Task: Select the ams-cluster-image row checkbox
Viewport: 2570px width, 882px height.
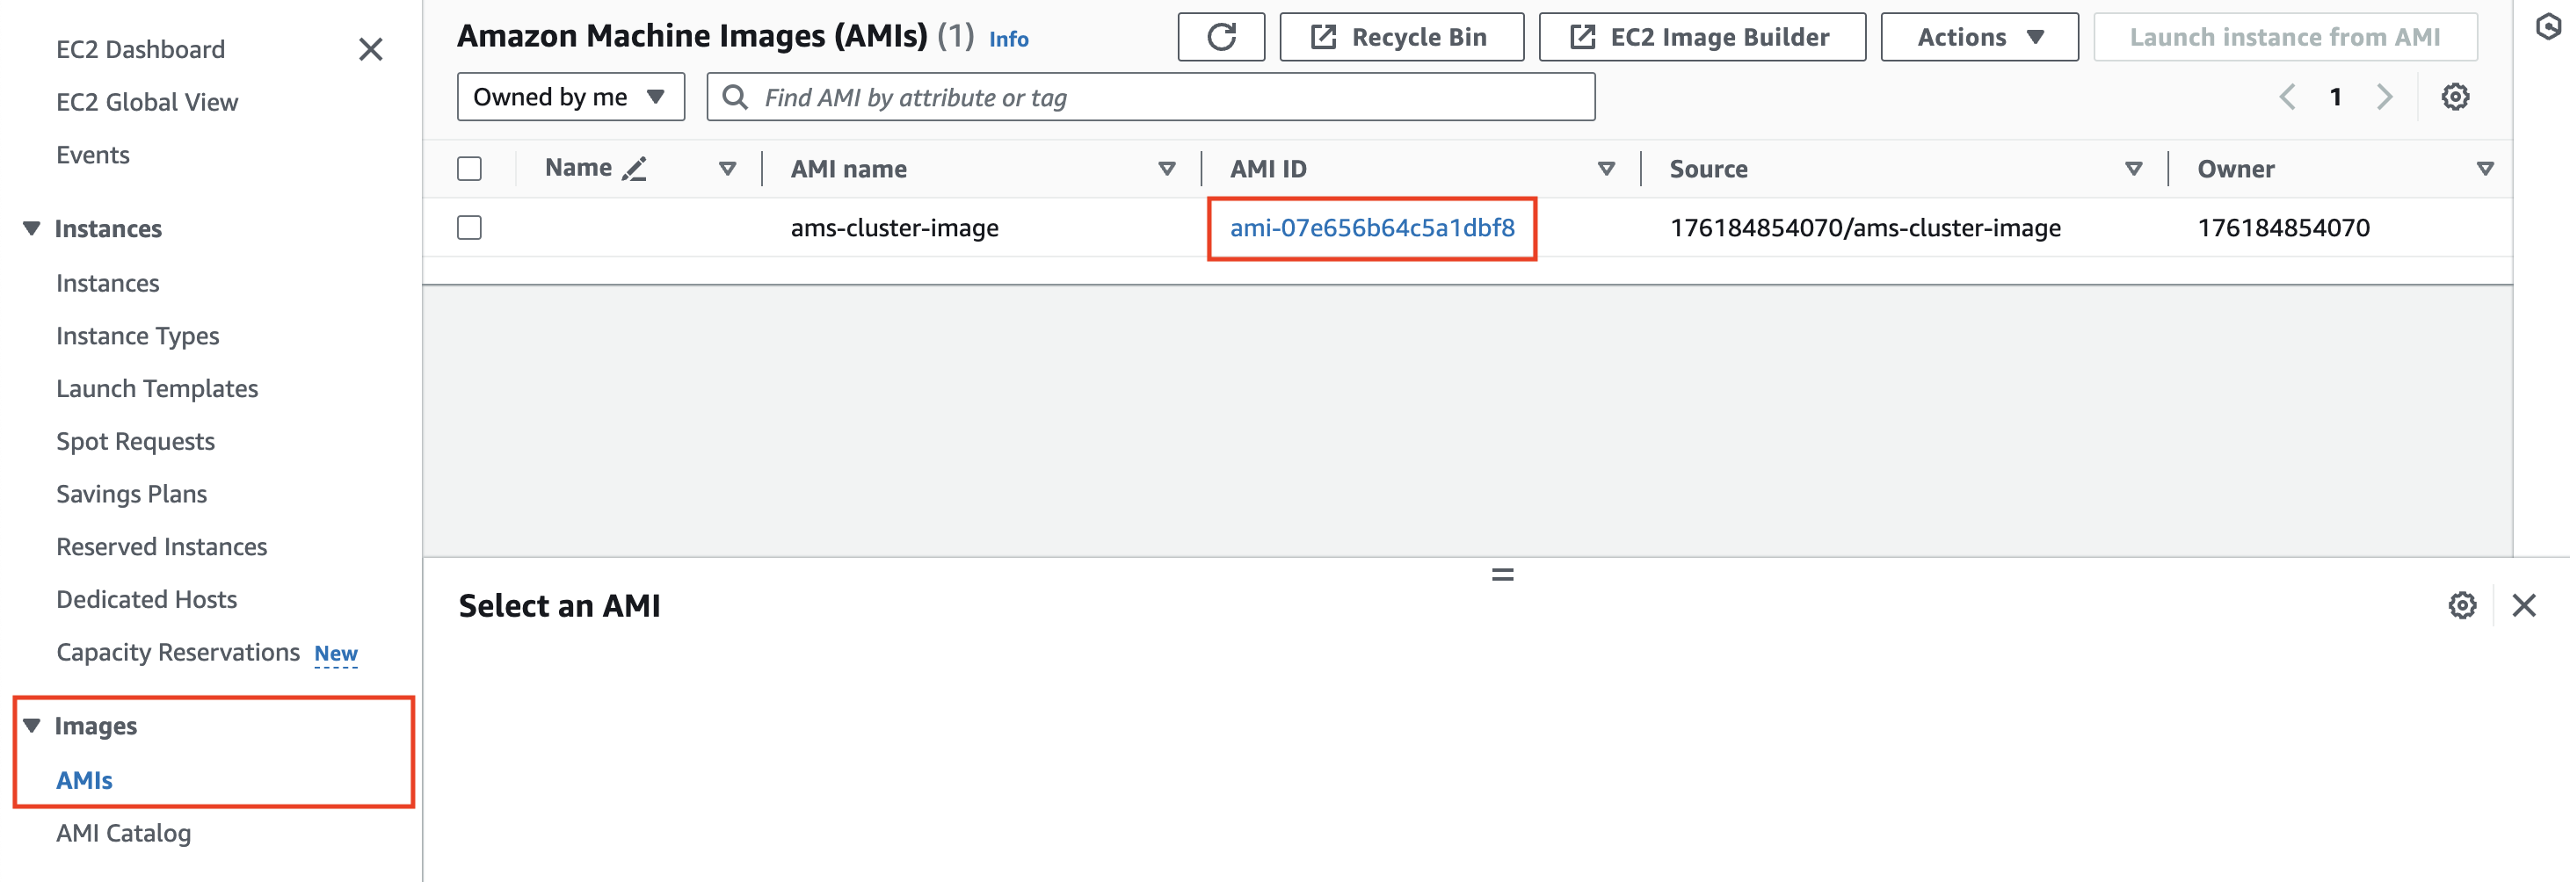Action: coord(468,228)
